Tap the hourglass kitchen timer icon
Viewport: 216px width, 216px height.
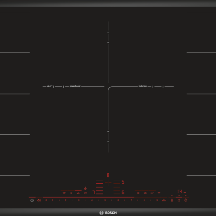click(172, 200)
